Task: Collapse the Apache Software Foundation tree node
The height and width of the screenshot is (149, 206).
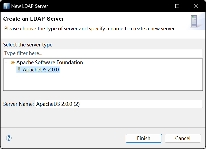Action: (6, 63)
